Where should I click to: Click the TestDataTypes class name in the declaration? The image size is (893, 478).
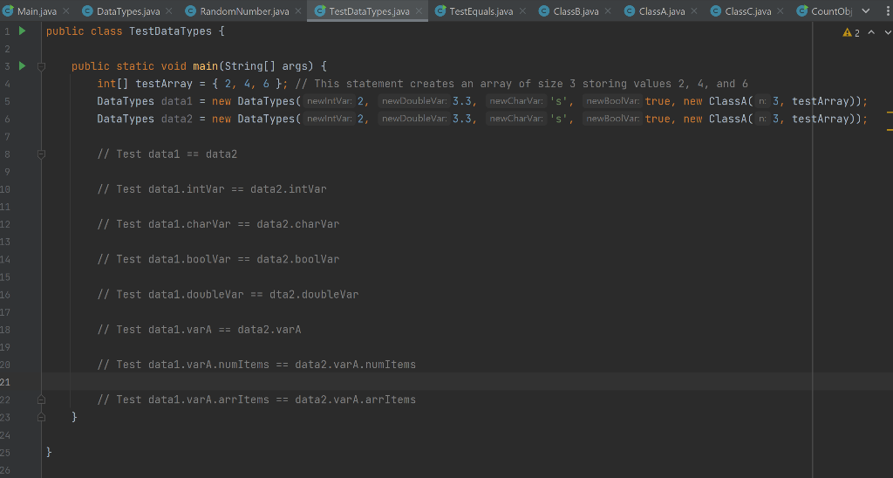pos(170,31)
